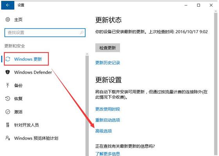Click the 激活 checkmark circle icon
The image size is (219, 156).
tap(8, 112)
